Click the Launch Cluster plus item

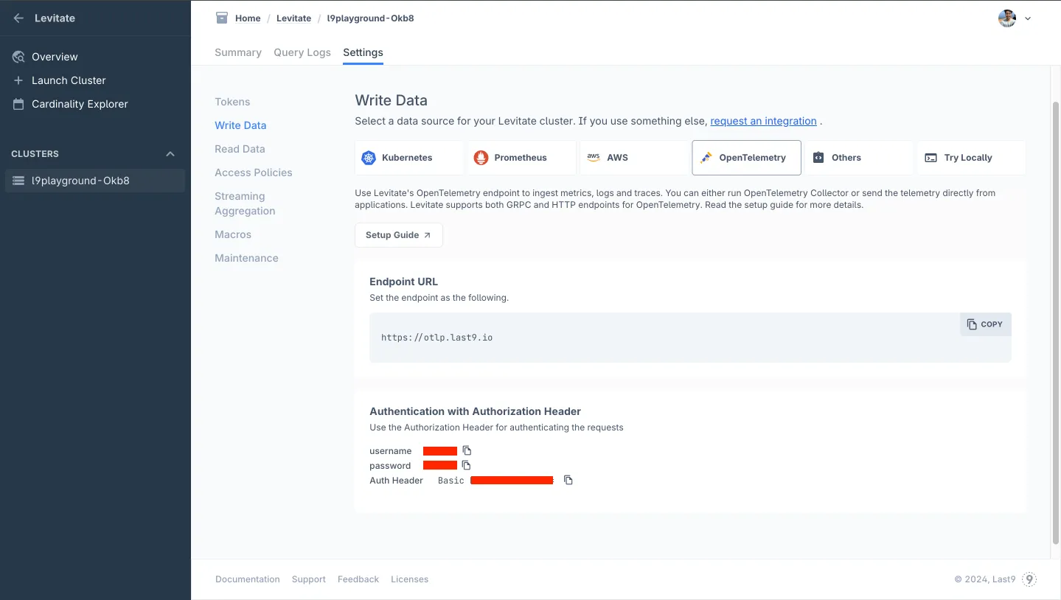point(69,80)
